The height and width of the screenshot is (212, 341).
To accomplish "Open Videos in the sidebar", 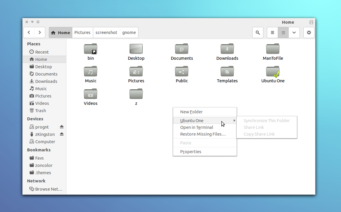I will (45, 103).
